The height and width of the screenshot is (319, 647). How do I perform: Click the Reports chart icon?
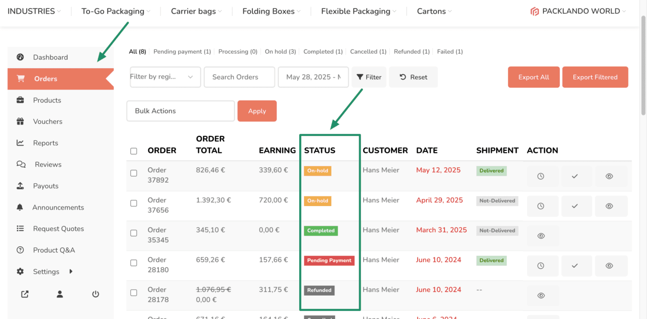pyautogui.click(x=20, y=143)
